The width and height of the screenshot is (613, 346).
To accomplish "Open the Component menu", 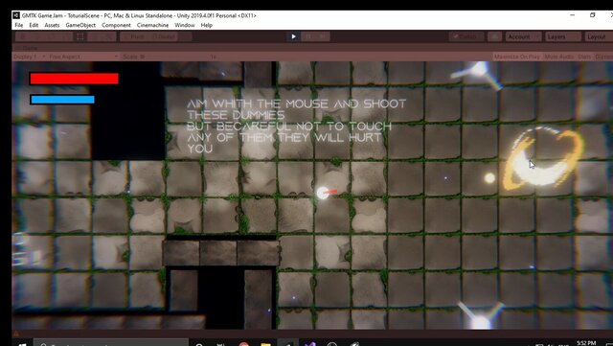I will coord(116,25).
